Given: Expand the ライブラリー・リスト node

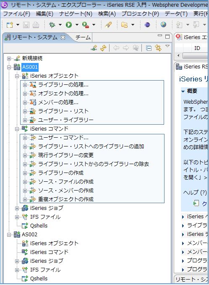Looking at the screenshot, I should (x=25, y=111).
